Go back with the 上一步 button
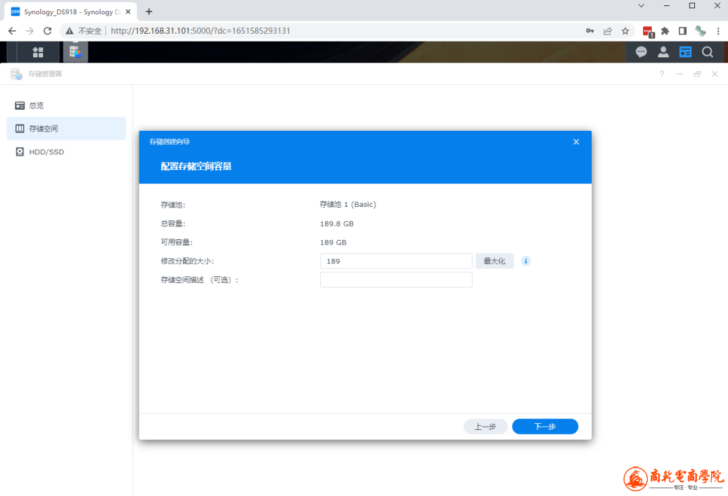Image resolution: width=728 pixels, height=496 pixels. (485, 427)
